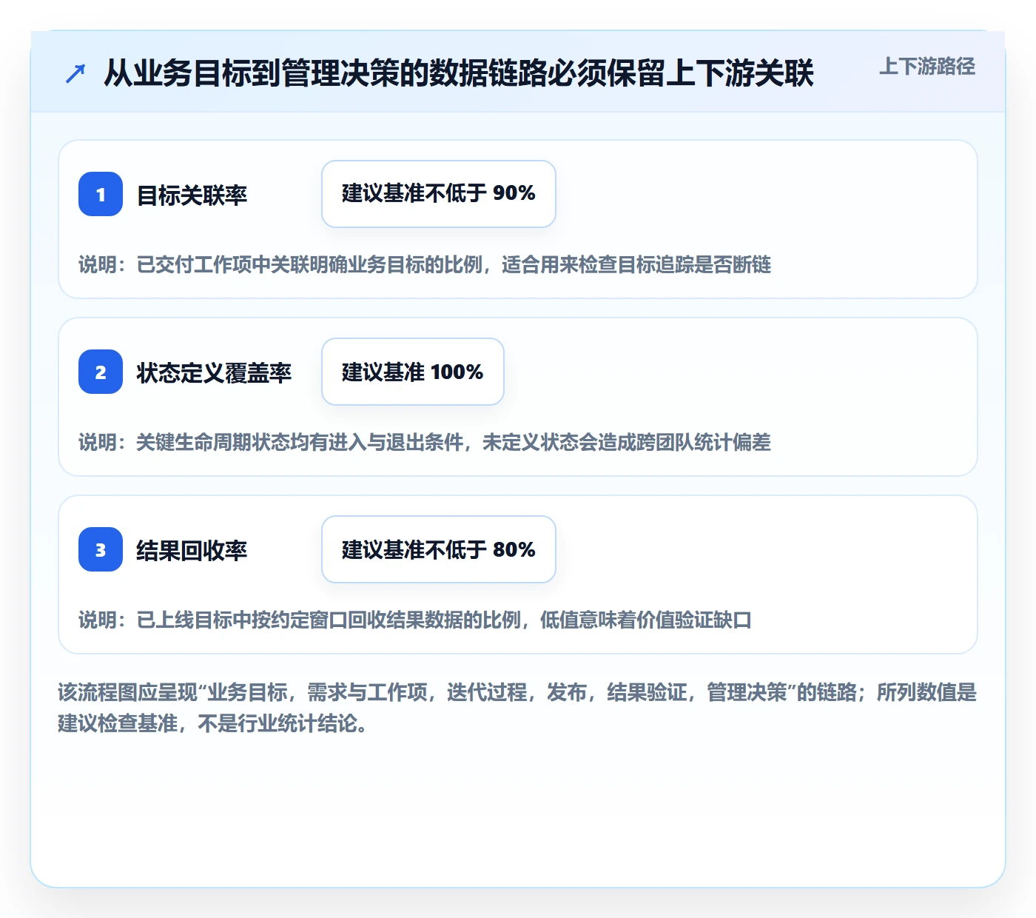Click the description starting 说明：已交付工作项中关联明确业务目标
This screenshot has height=918, width=1036.
425,264
